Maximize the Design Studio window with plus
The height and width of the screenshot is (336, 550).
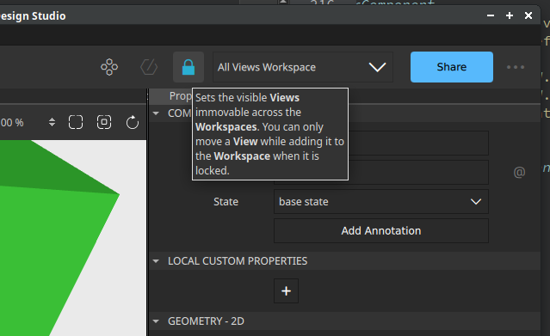[510, 15]
